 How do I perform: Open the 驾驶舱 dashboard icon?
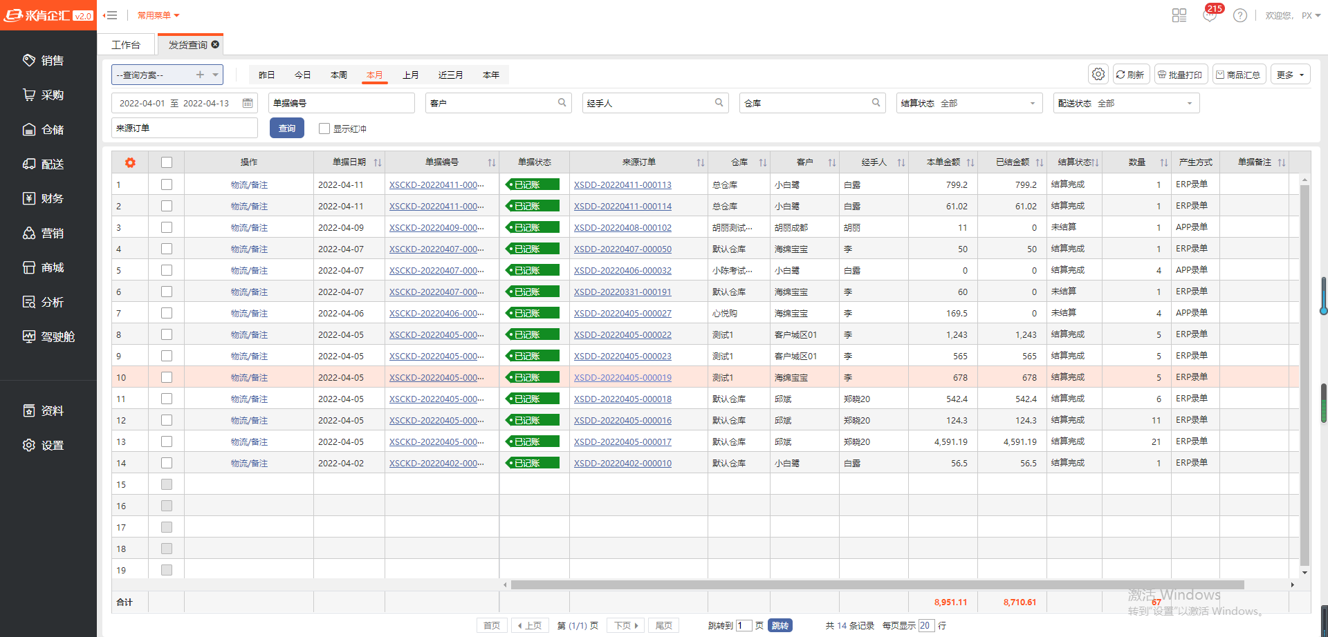click(29, 336)
